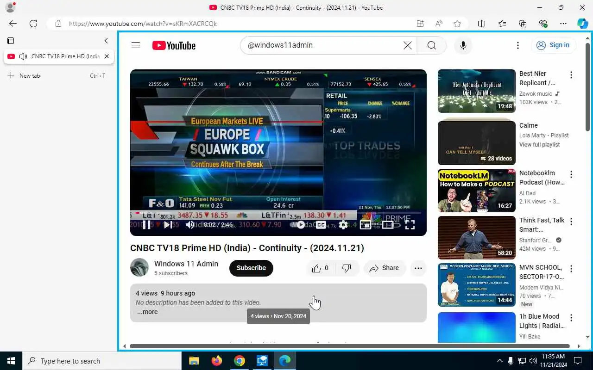Open the browser profile icon

(x=10, y=7)
